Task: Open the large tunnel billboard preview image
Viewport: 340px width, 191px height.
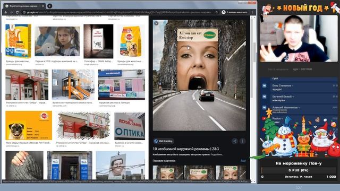Action: [199, 75]
